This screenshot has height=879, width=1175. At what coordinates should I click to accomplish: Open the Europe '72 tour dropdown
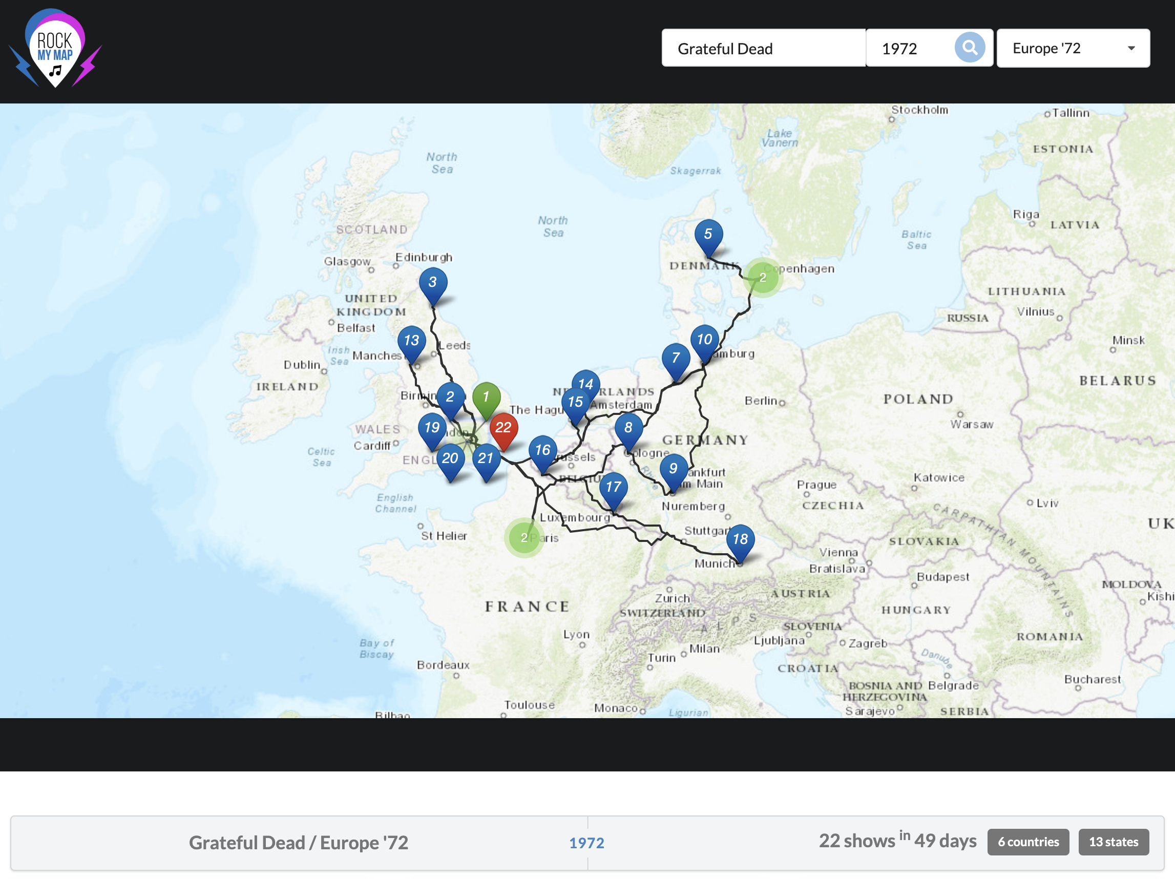(1062, 48)
